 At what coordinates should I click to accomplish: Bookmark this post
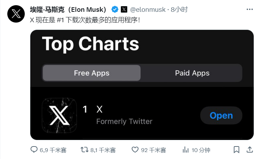click(237, 150)
